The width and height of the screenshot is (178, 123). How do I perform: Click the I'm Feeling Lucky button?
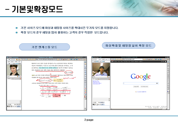point(144,86)
